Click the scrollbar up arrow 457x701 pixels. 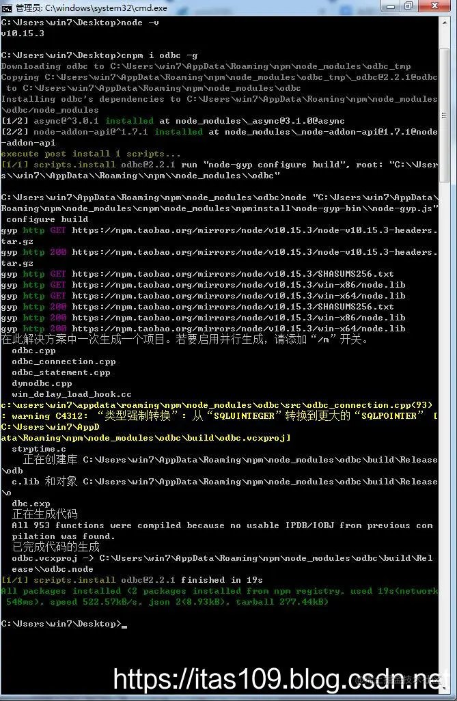(x=445, y=22)
